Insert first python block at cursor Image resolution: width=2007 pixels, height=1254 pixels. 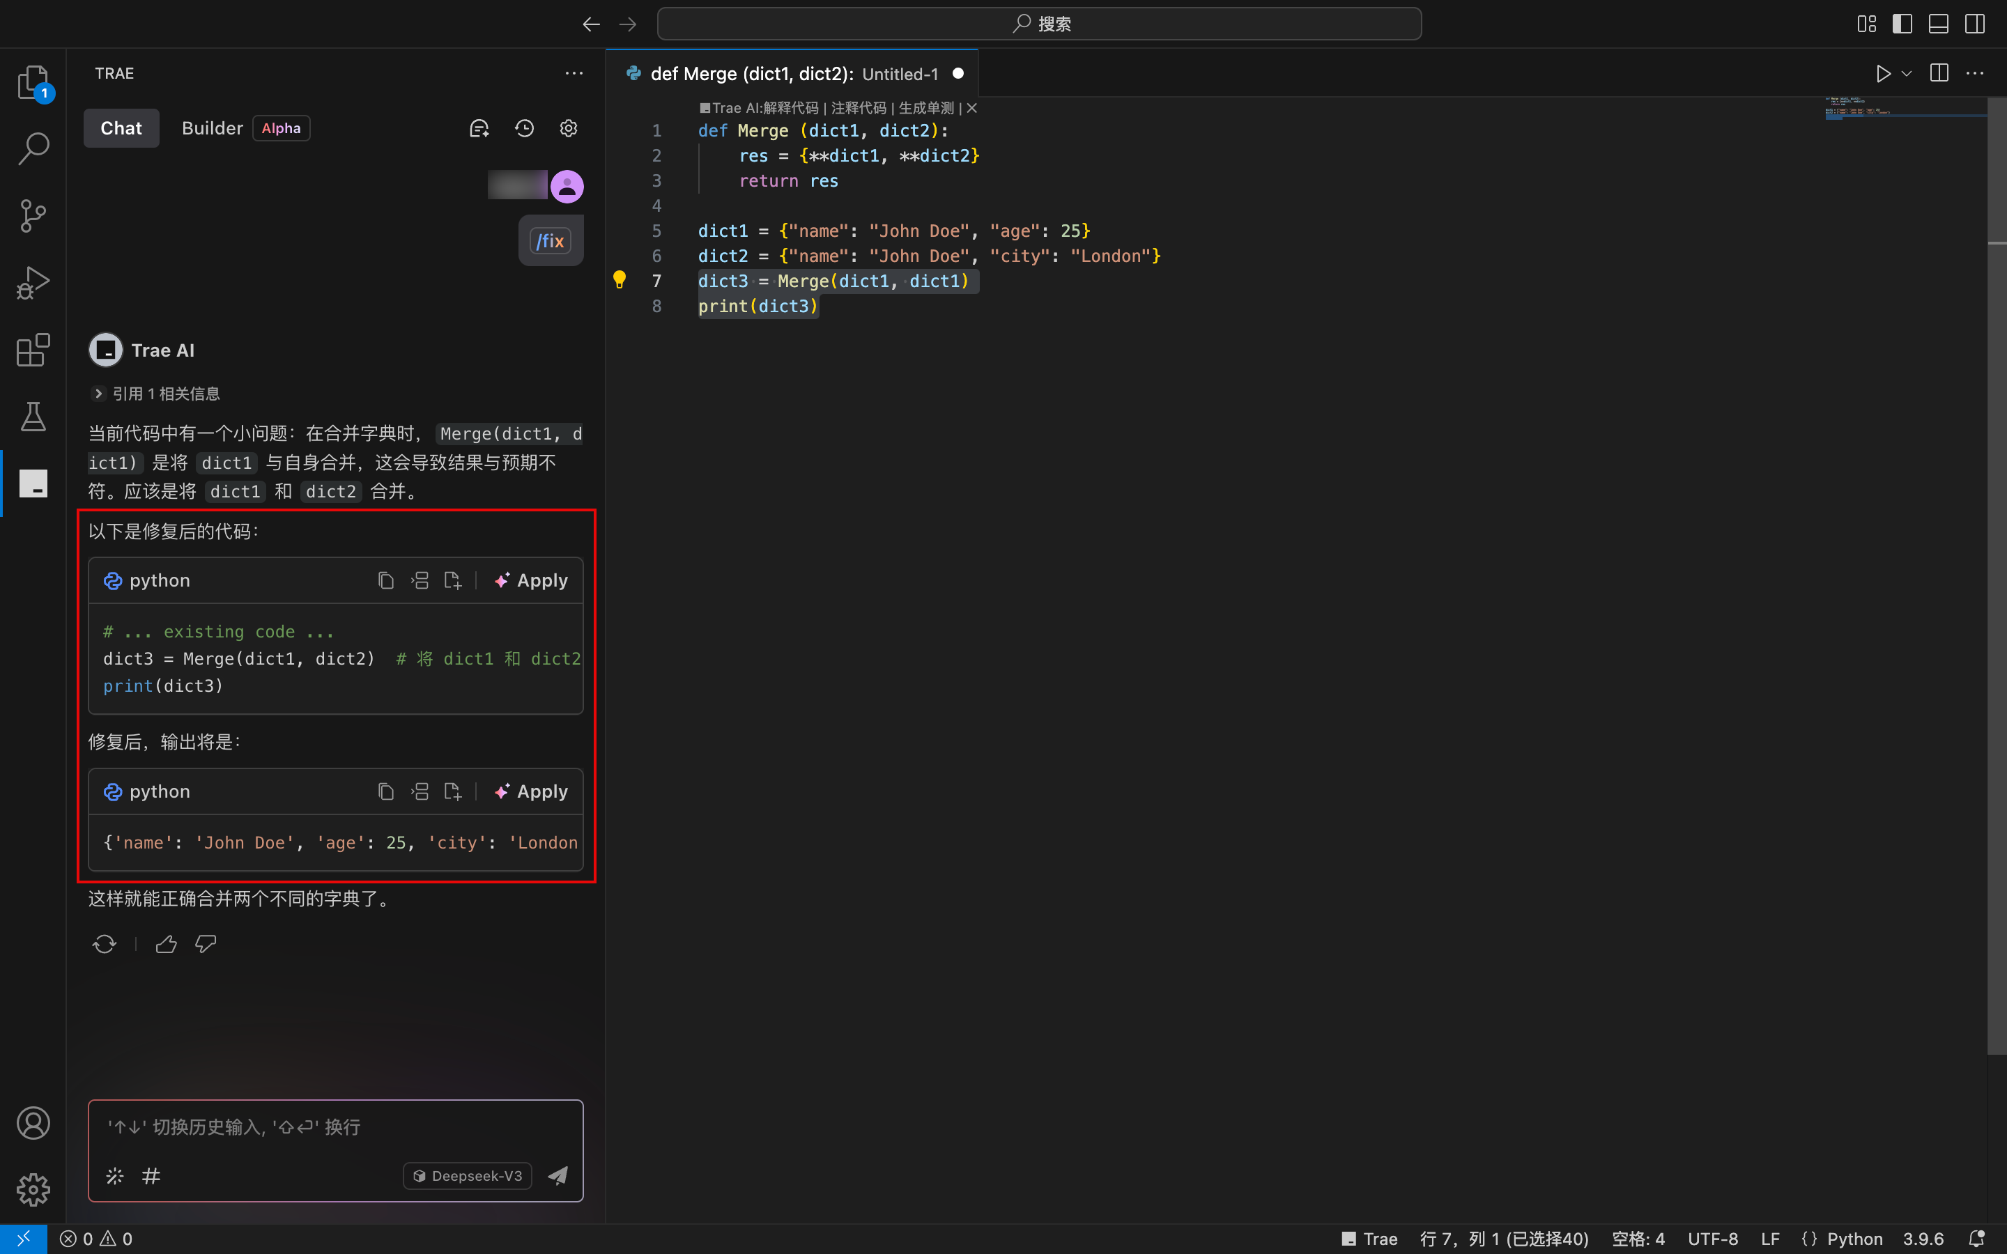coord(420,580)
